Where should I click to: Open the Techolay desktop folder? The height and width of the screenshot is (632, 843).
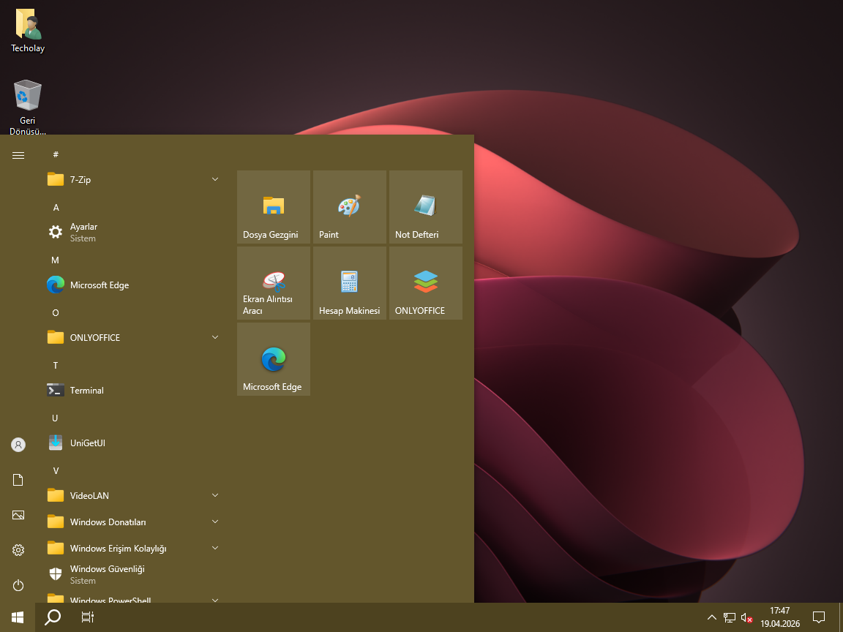pos(28,31)
